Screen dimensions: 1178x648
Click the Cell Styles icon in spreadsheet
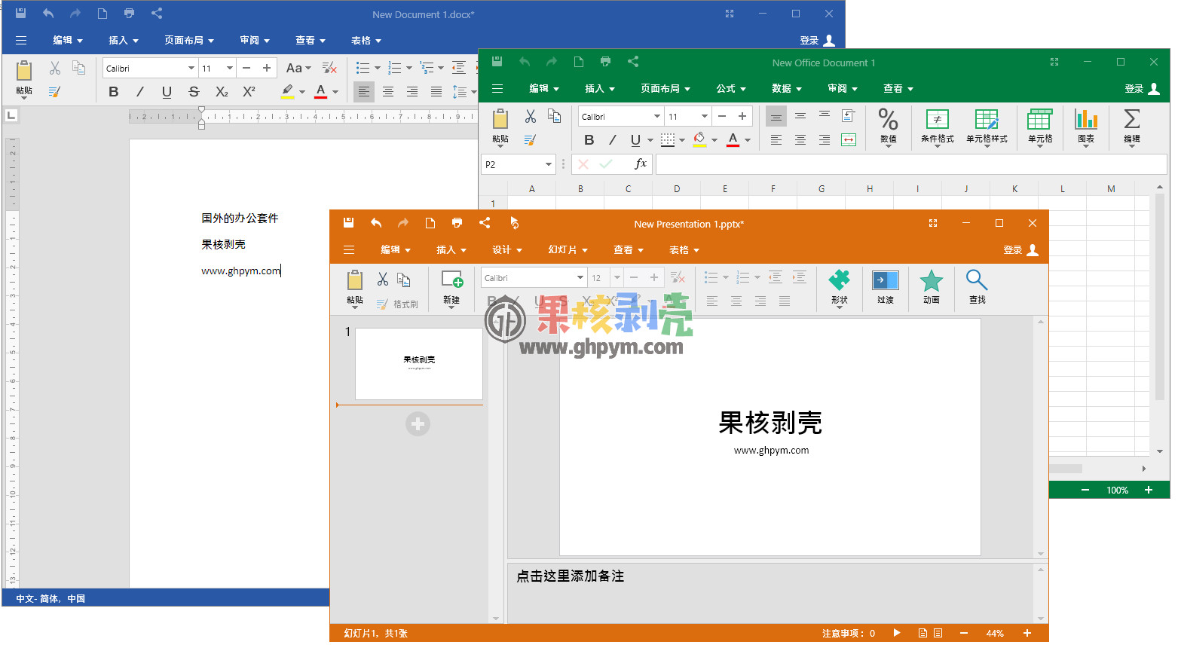[987, 121]
